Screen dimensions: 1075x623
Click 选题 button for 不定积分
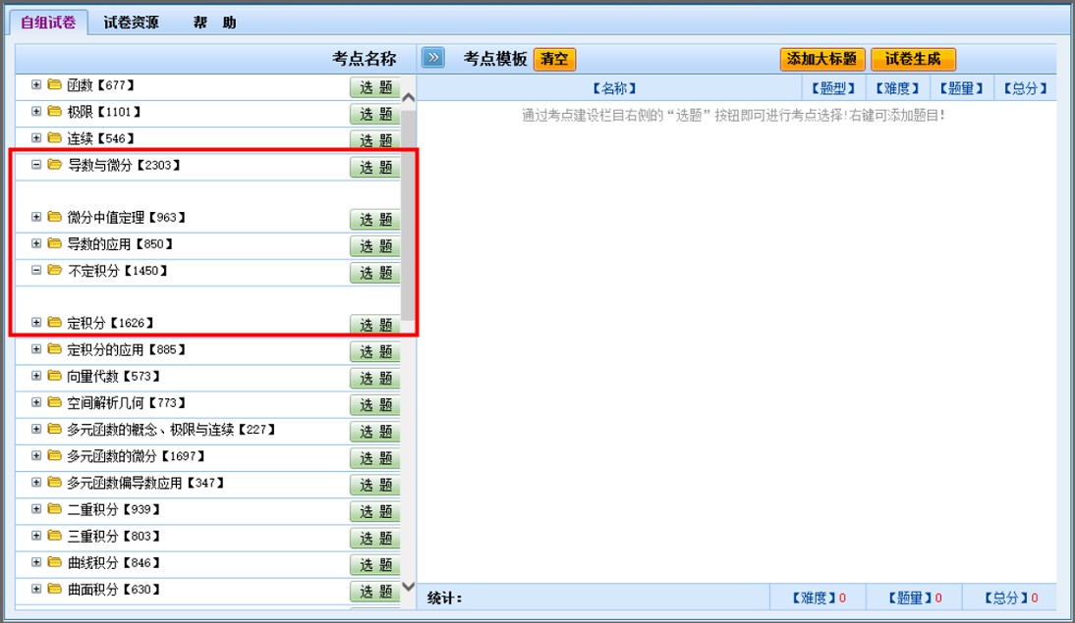(x=375, y=273)
